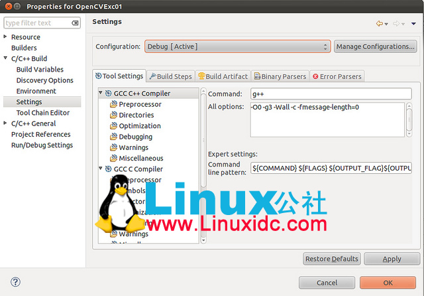Image resolution: width=424 pixels, height=296 pixels.
Task: Click the C++ Miscellaneous option icon
Action: click(113, 158)
